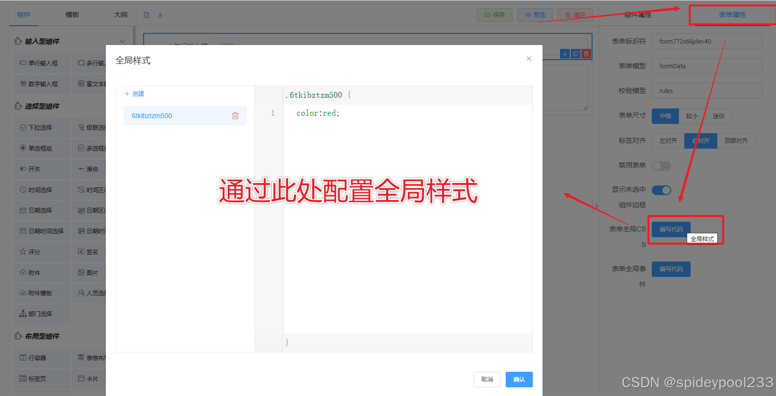776x396 pixels.
Task: Open 表单全局事件 编写代码 editor
Action: tap(671, 269)
